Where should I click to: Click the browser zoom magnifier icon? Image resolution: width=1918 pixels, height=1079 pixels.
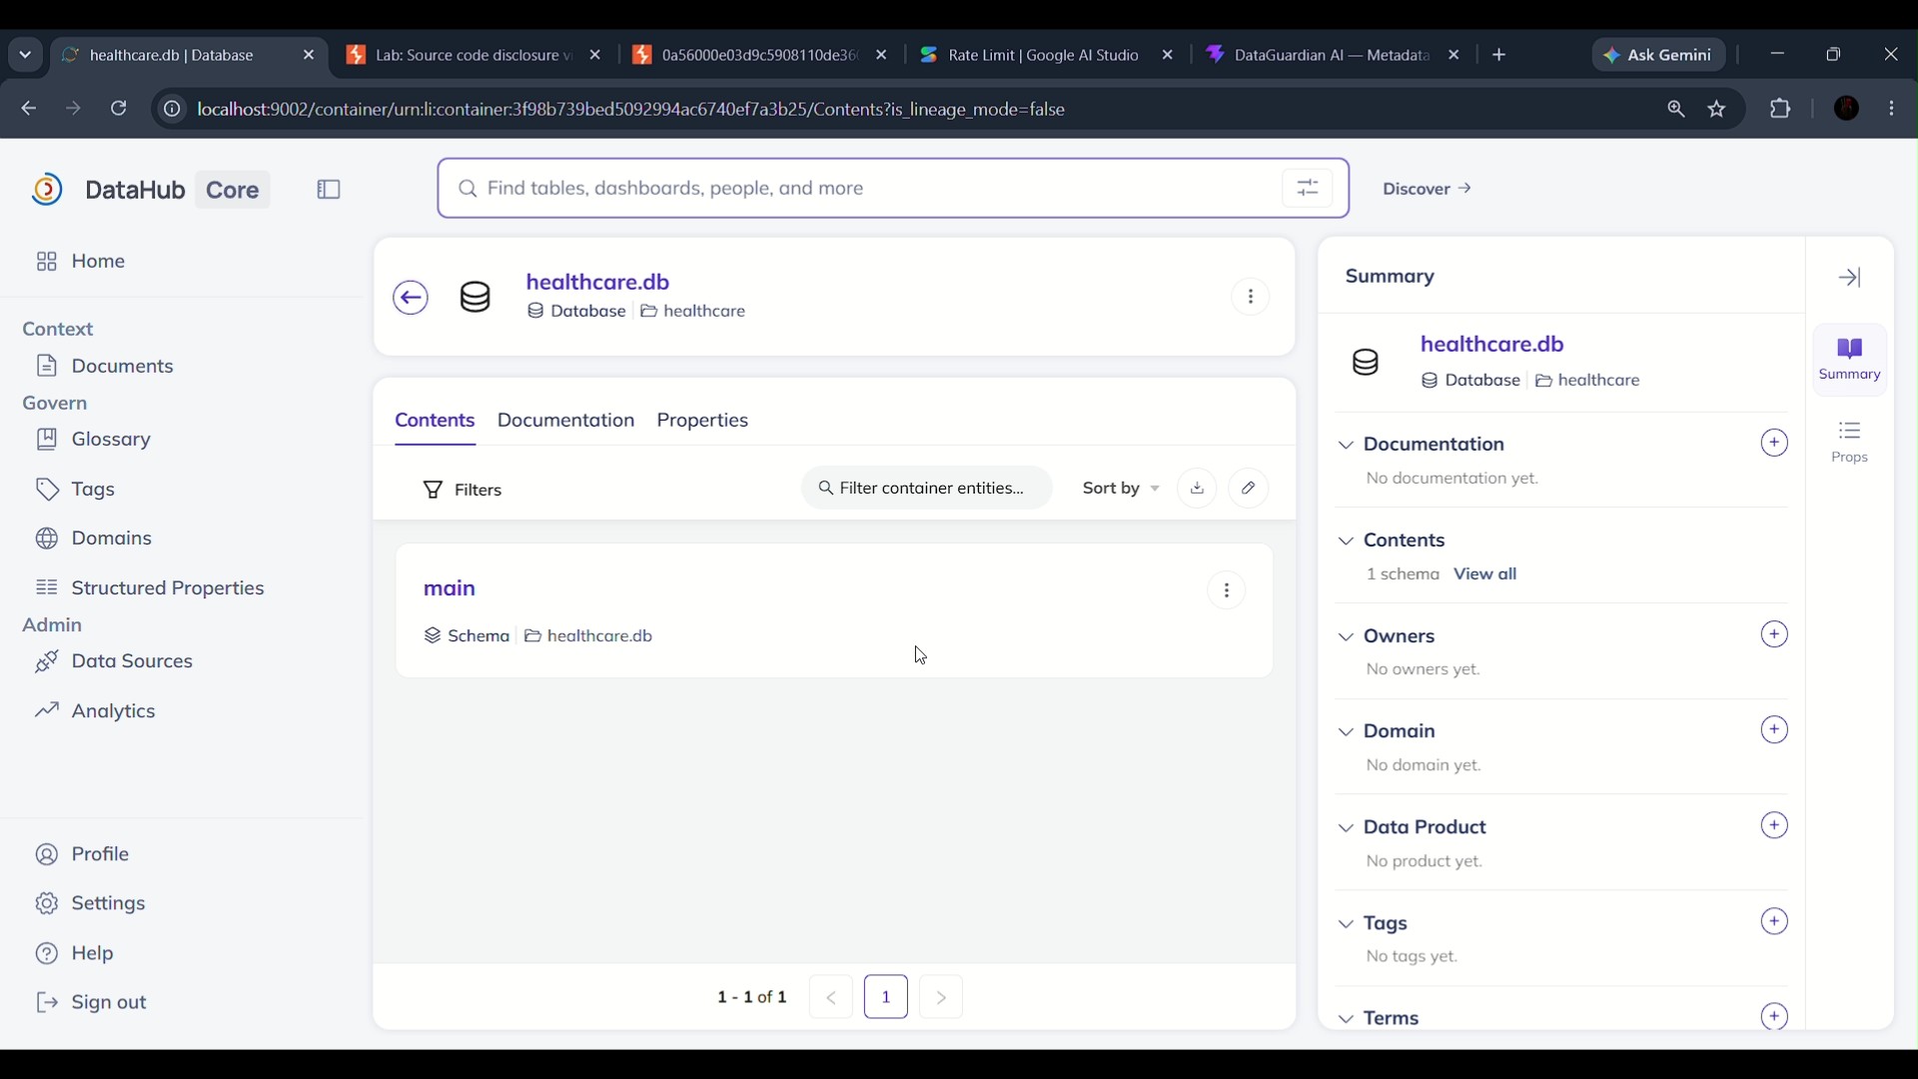[1676, 110]
